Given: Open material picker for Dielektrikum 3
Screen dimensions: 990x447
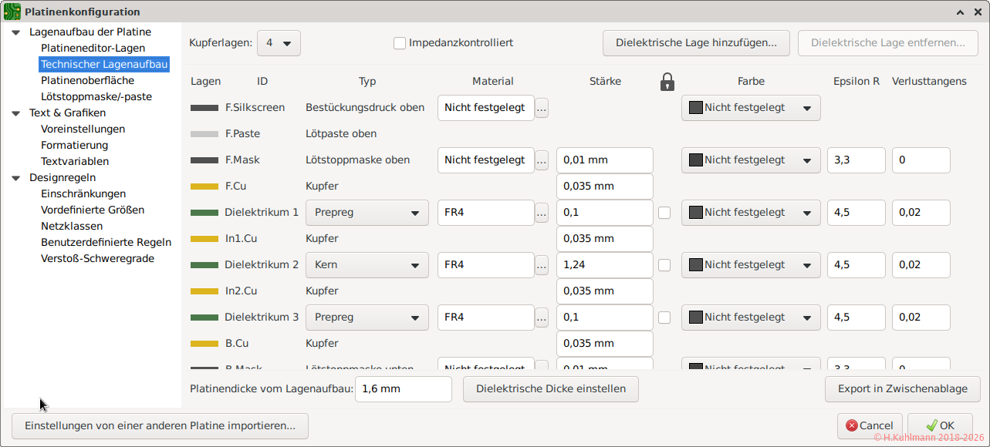Looking at the screenshot, I should [x=542, y=318].
